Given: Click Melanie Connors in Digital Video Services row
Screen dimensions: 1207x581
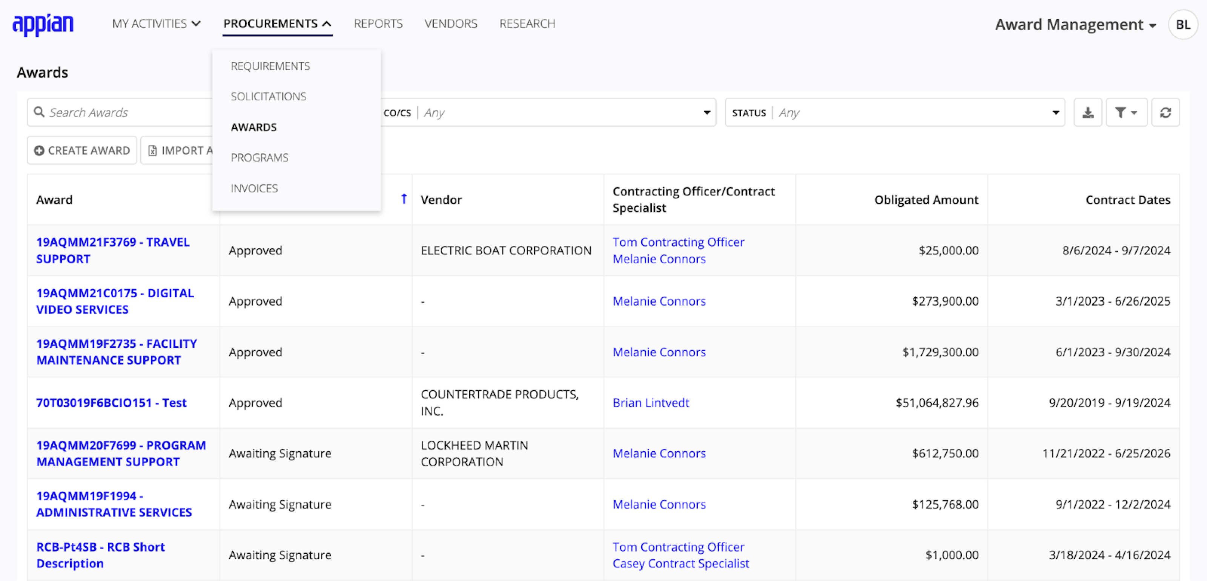Looking at the screenshot, I should point(659,301).
